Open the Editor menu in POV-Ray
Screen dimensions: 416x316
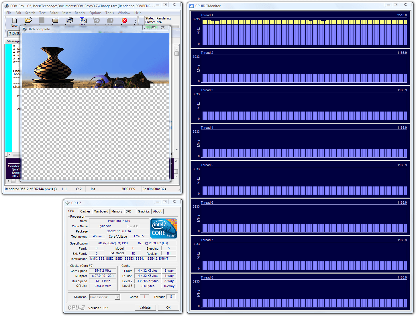(54, 13)
